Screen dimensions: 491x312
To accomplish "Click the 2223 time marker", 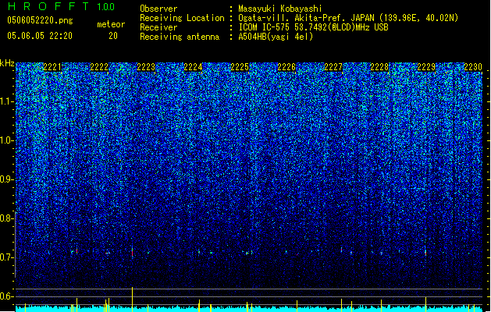I will click(146, 67).
